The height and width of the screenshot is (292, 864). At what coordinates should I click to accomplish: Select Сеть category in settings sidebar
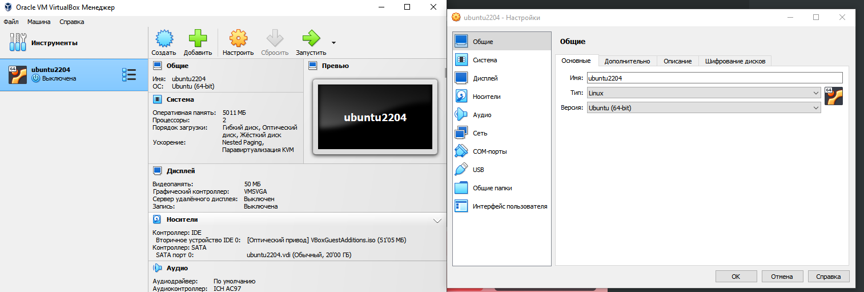click(503, 133)
